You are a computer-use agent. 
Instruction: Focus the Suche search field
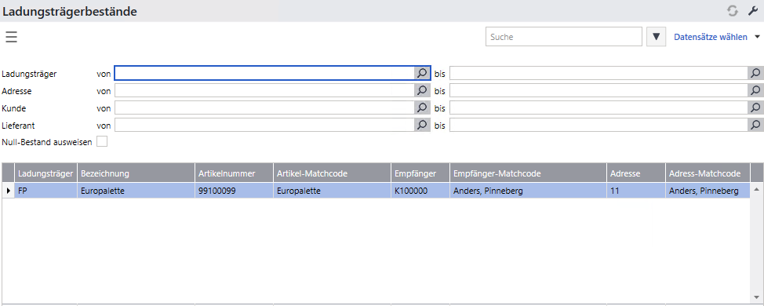click(x=564, y=37)
